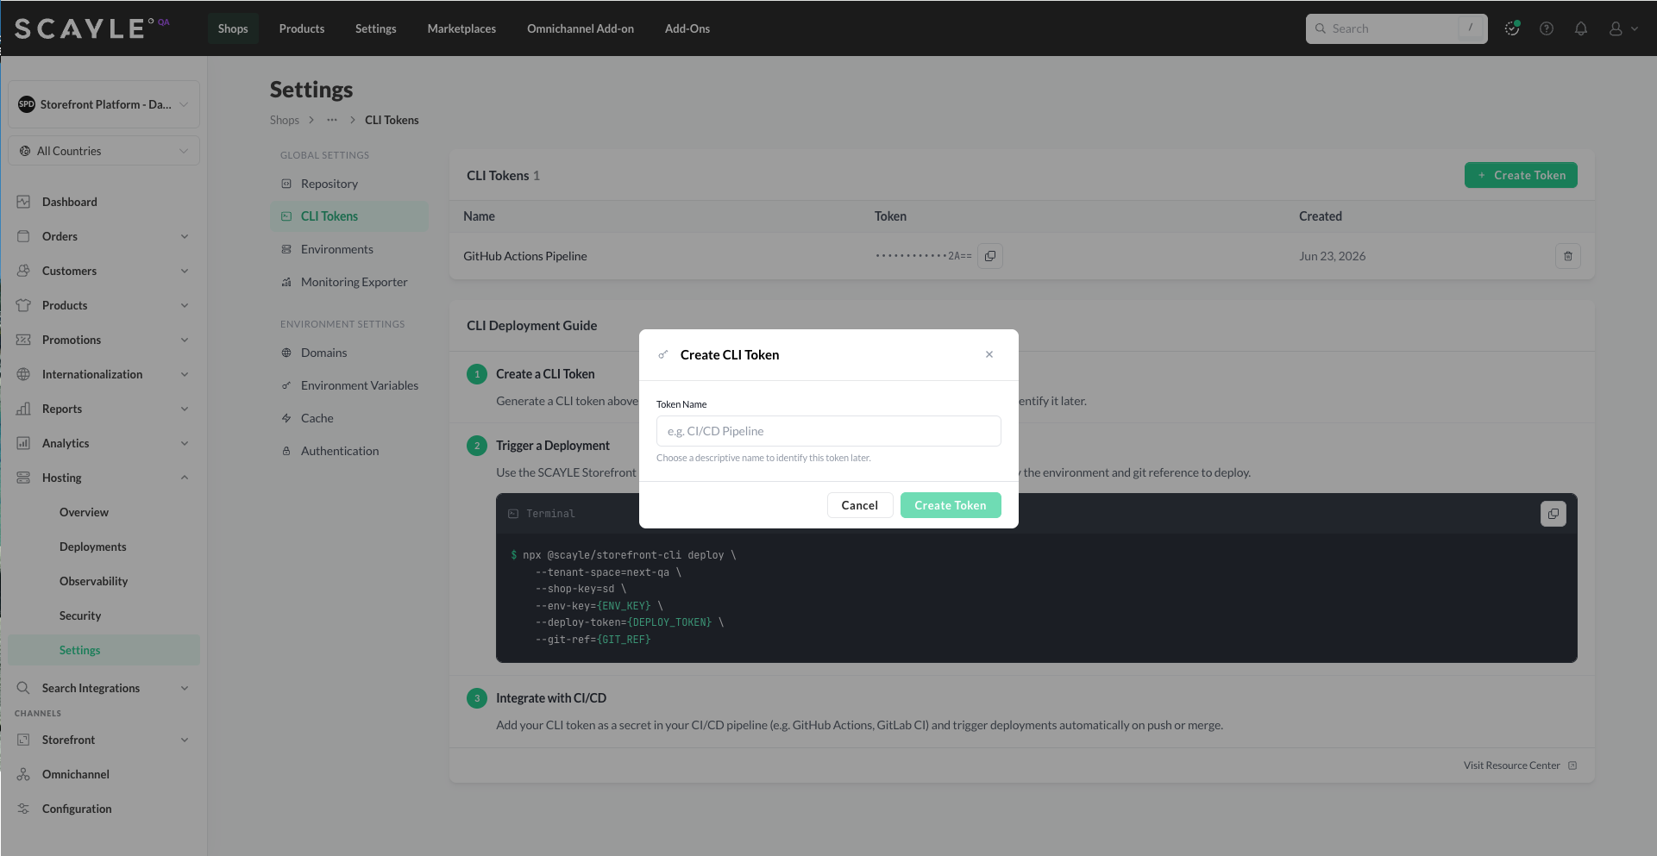The image size is (1657, 856).
Task: Open the Omnichannel Add-on menu
Action: 581,28
